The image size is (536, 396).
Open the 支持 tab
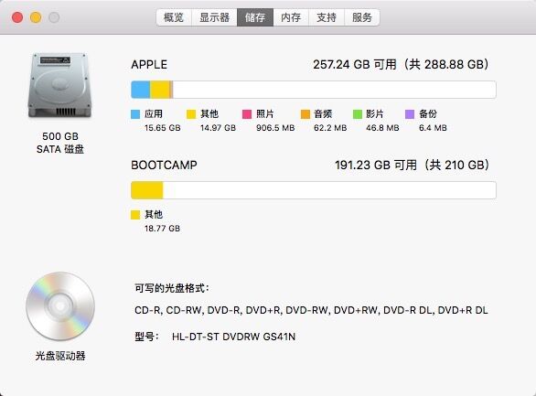click(327, 17)
